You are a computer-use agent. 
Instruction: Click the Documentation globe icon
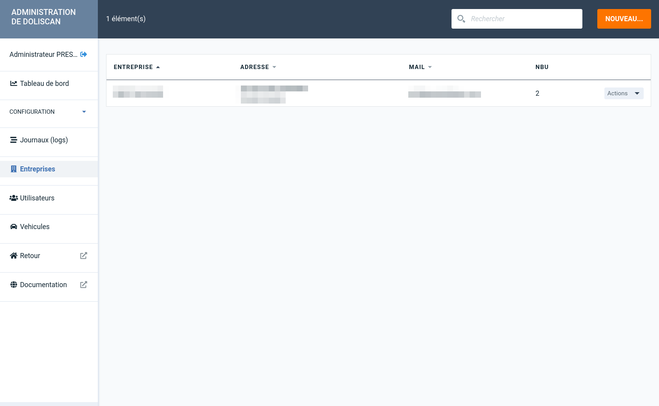14,285
